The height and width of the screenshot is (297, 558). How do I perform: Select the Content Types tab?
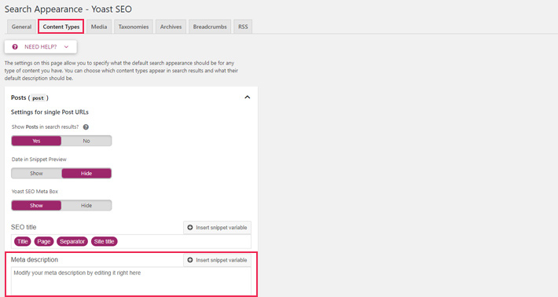click(61, 27)
